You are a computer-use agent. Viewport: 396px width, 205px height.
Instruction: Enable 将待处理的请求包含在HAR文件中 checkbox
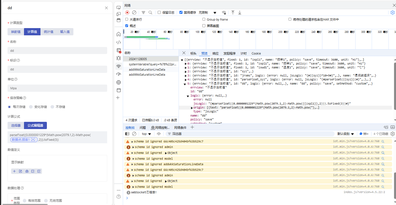pos(290,19)
